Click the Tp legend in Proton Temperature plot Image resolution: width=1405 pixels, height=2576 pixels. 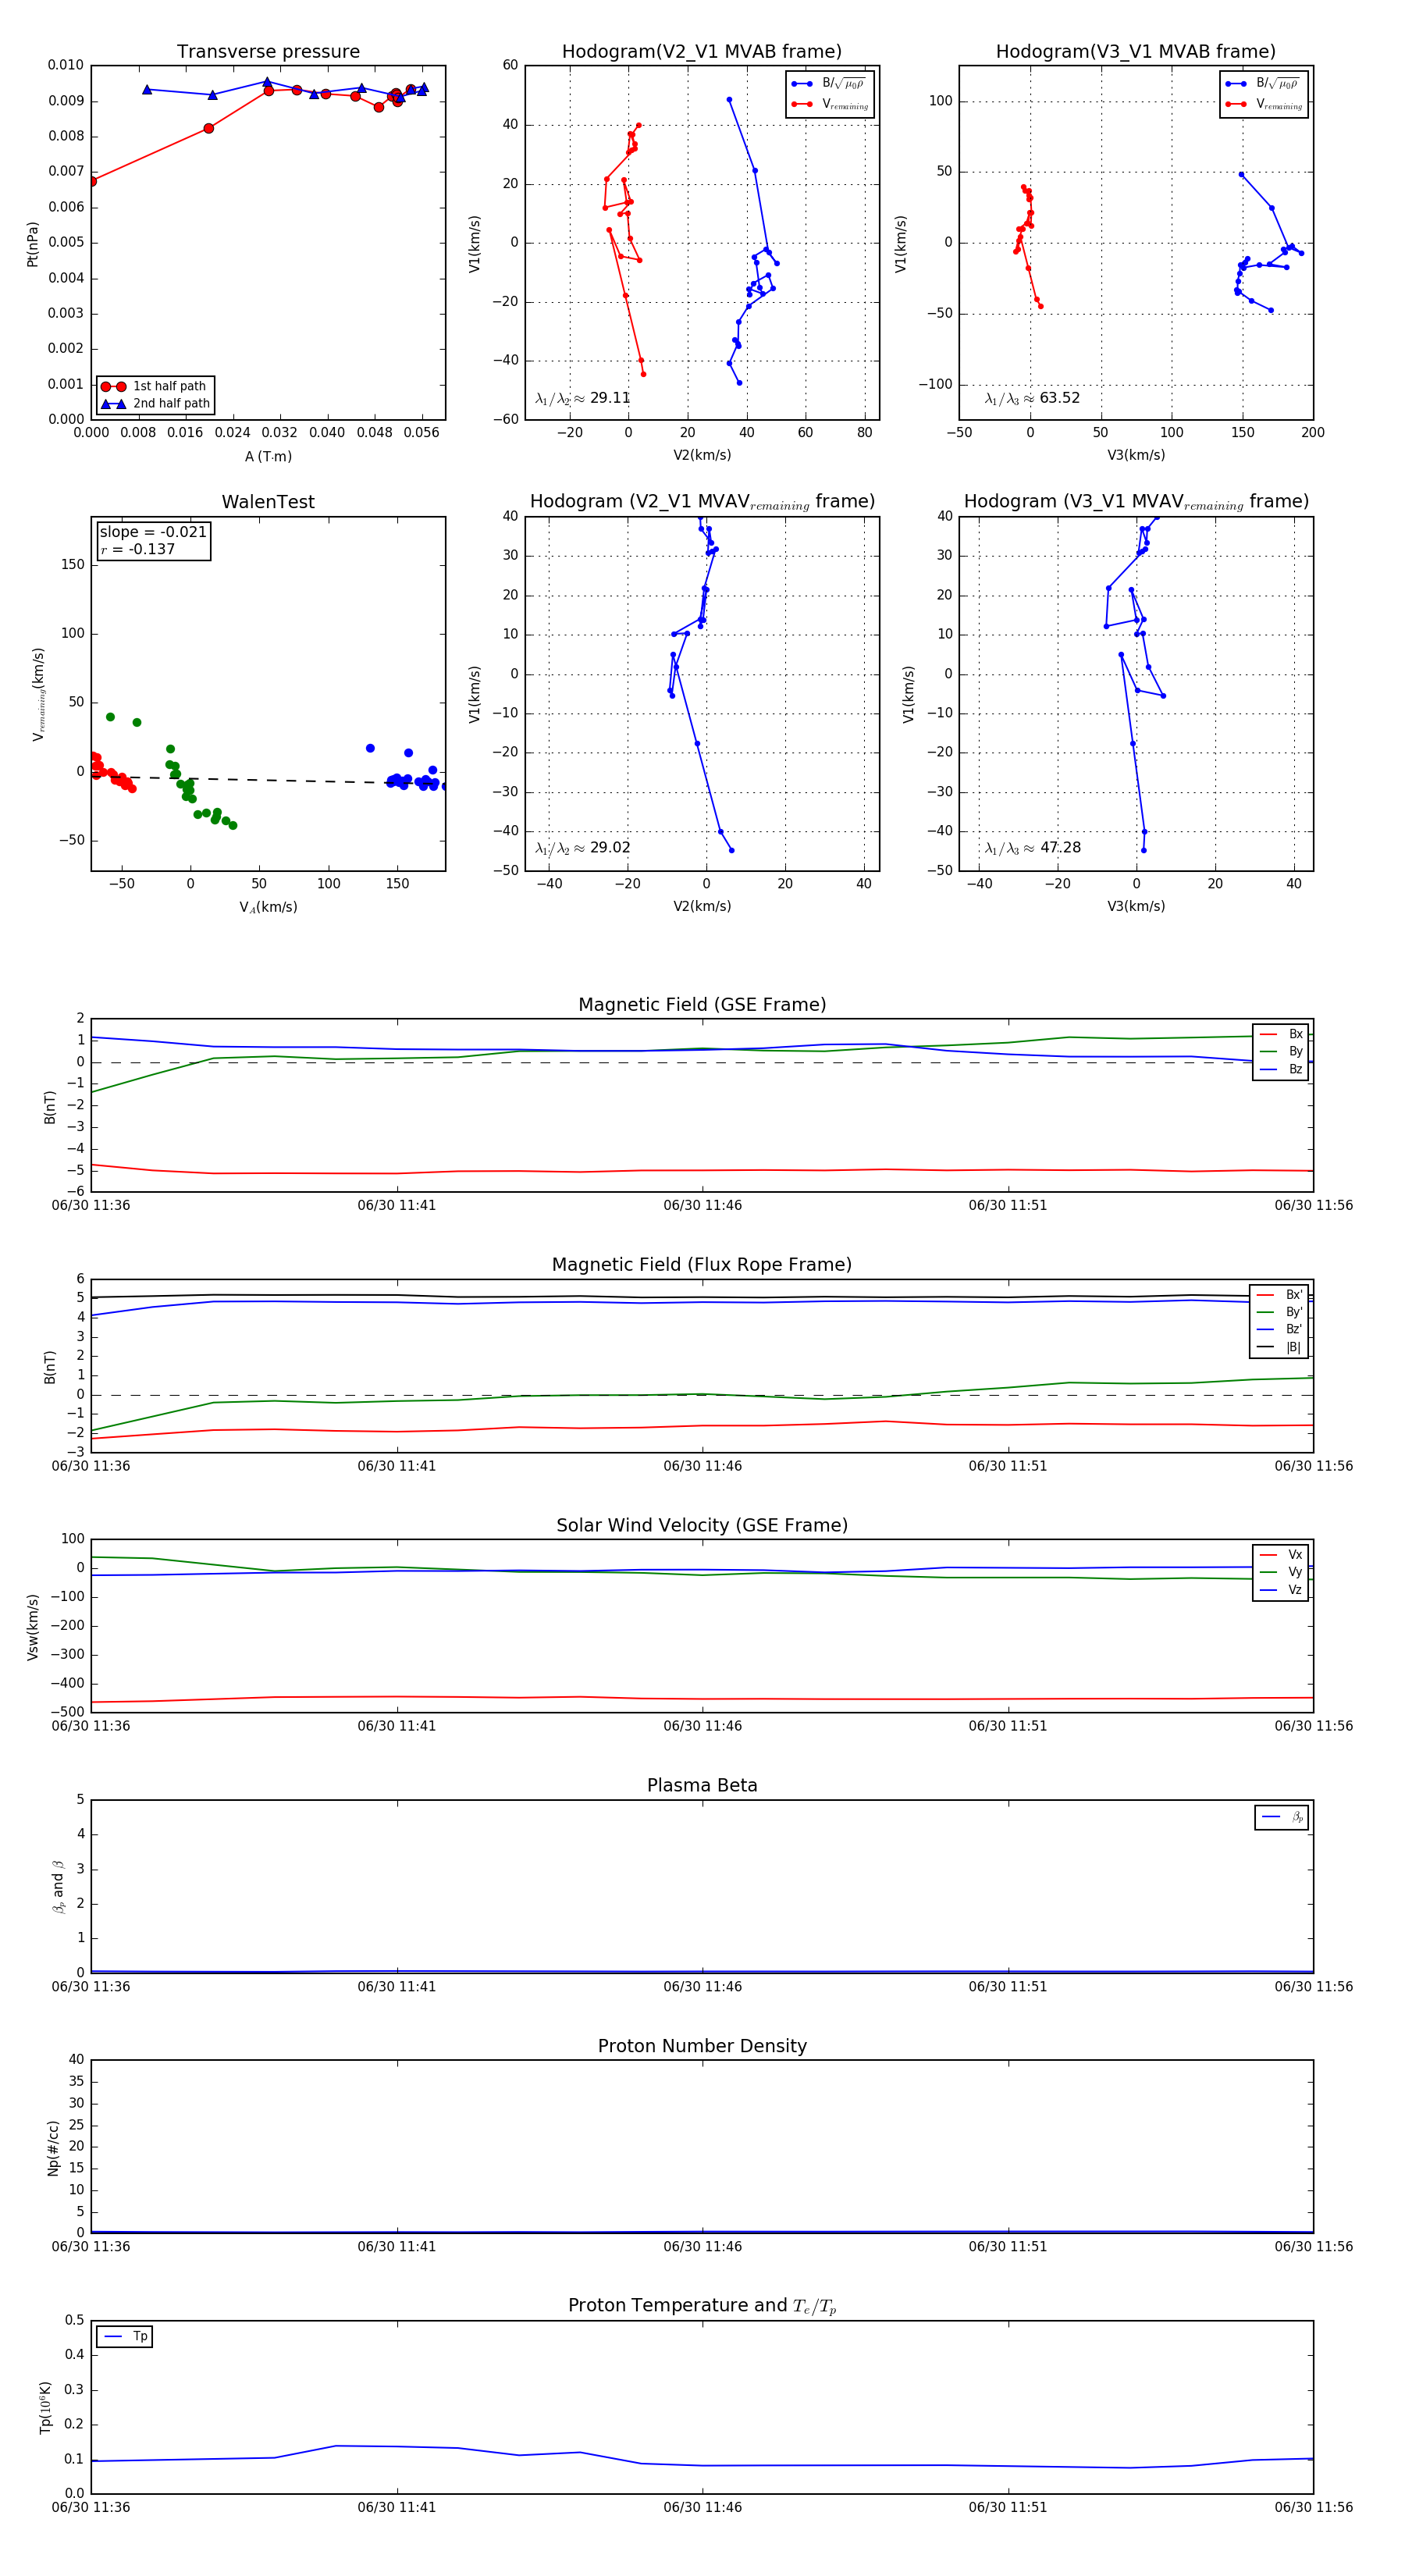pyautogui.click(x=125, y=2337)
